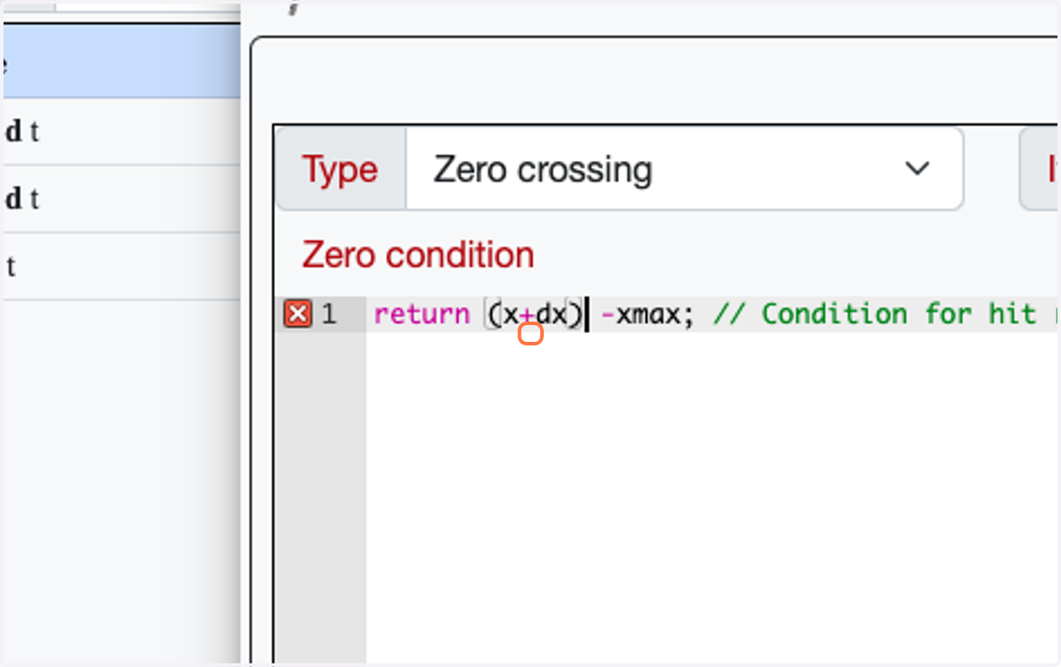Click the dropdown chevron beside Zero crossing
The image size is (1061, 667).
tap(919, 169)
